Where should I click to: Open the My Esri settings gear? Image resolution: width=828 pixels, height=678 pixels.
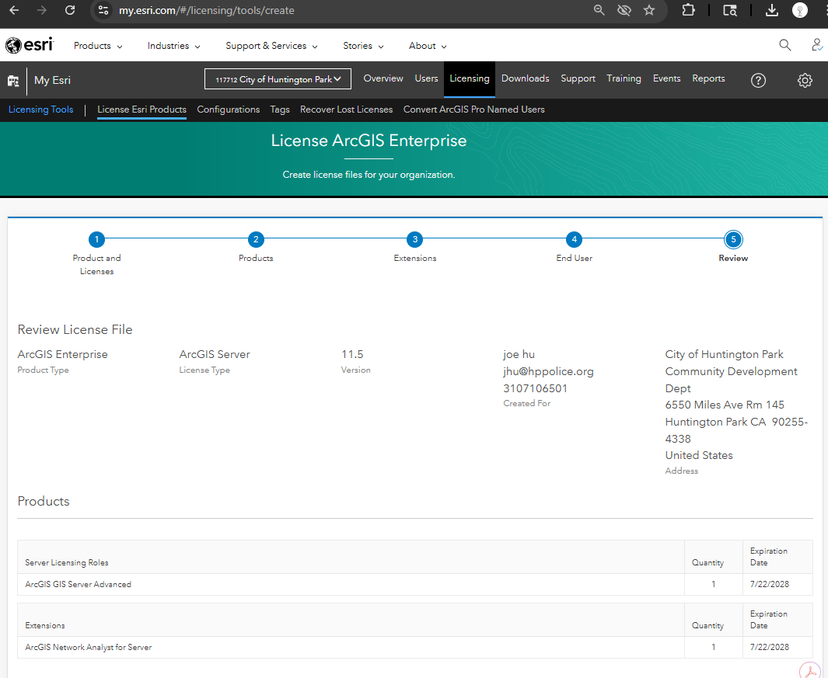click(805, 81)
